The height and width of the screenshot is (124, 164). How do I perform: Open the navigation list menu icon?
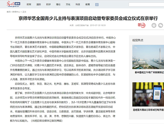[x=97, y=4]
